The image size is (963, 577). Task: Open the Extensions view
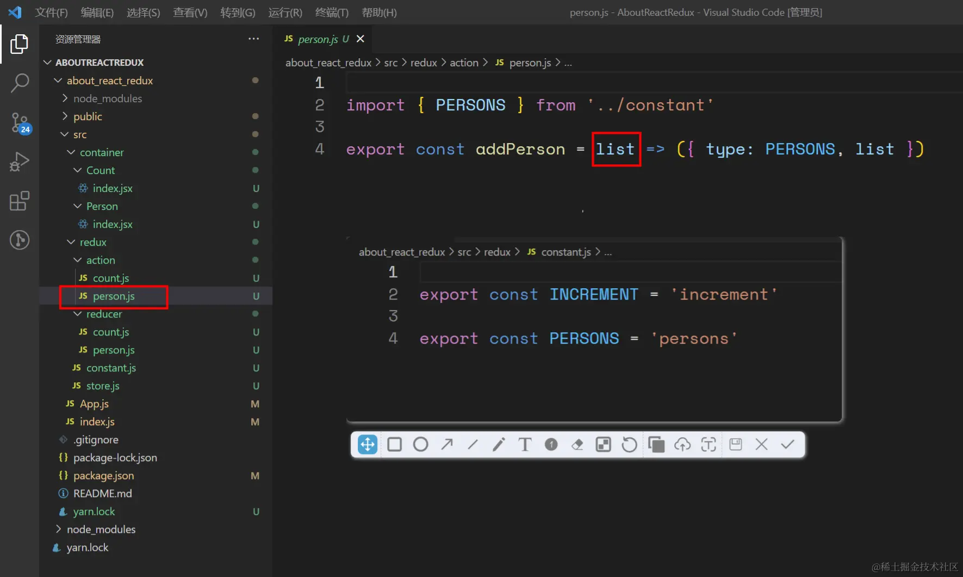[20, 201]
